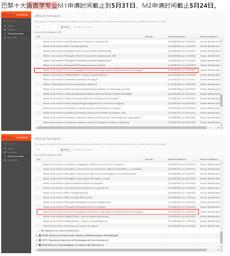Click the Accueil home icon in lower screenshot sidebar
Viewport: 230px width, 256px height.
[5, 149]
